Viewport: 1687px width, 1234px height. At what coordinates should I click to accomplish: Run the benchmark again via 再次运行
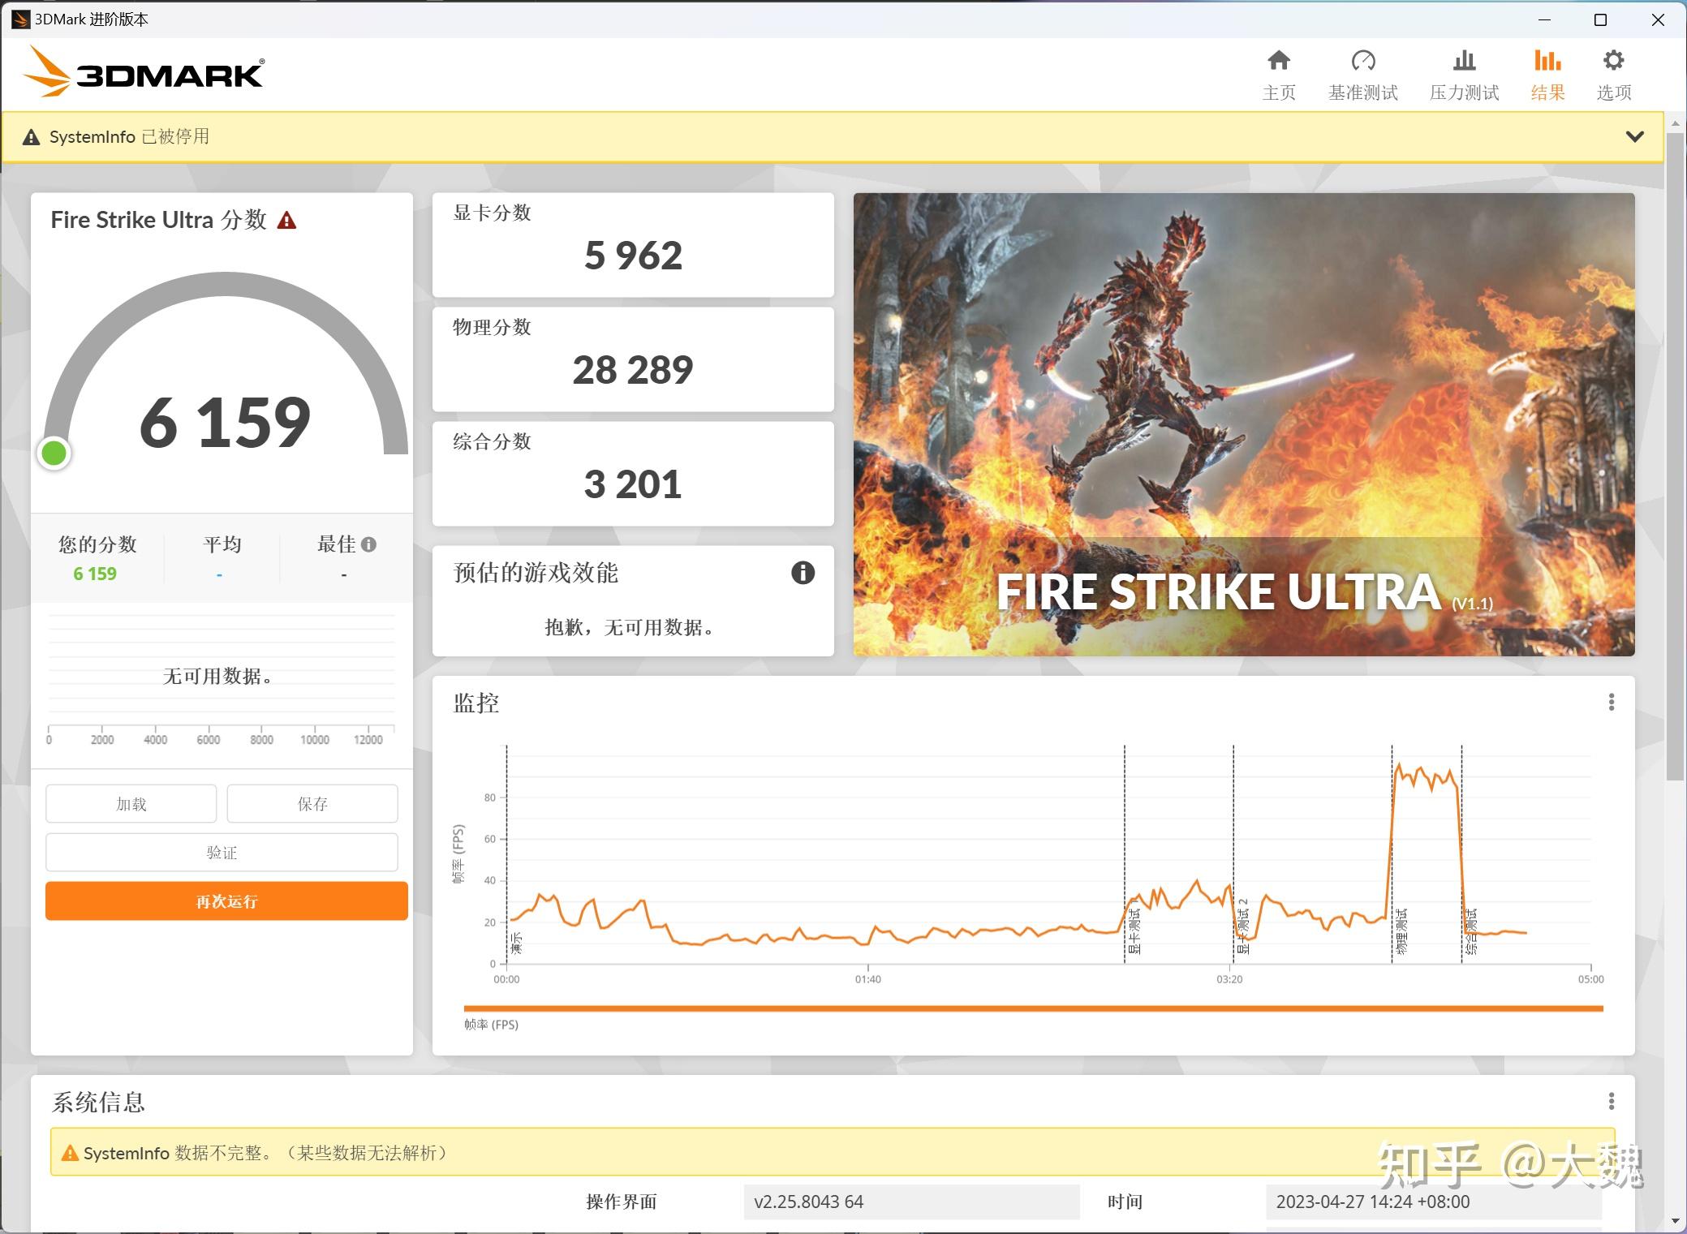click(226, 901)
